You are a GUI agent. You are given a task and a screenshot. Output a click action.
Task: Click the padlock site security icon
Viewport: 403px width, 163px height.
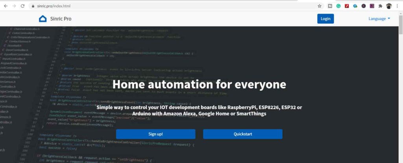[x=33, y=6]
